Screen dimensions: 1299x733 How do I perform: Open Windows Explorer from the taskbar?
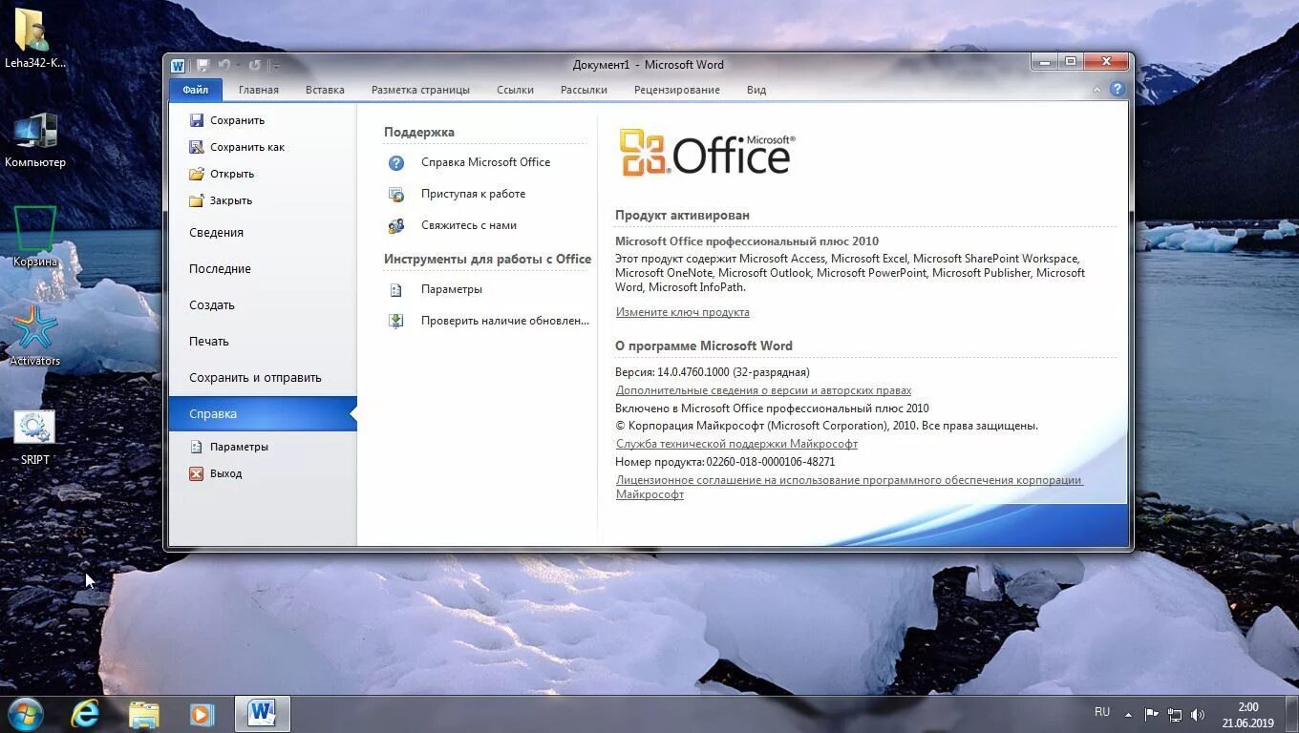[x=144, y=714]
